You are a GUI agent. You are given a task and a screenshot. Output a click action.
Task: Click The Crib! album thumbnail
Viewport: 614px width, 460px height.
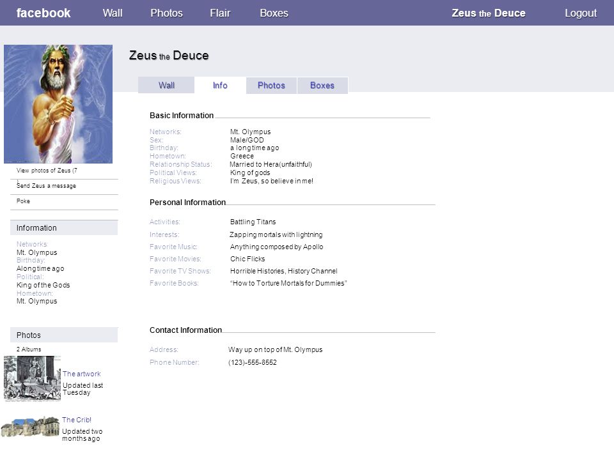(x=30, y=427)
